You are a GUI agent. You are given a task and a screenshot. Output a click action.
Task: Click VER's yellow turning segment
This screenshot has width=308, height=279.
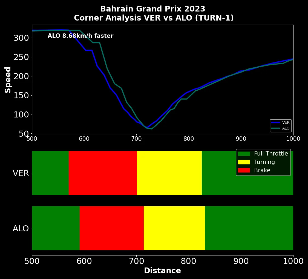(169, 173)
